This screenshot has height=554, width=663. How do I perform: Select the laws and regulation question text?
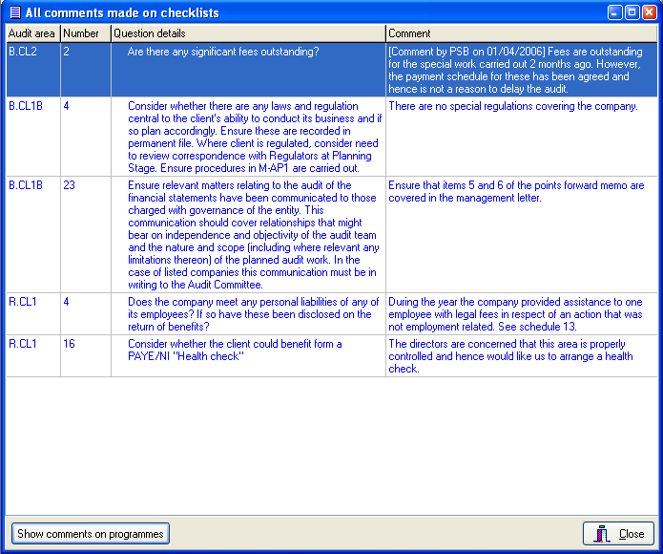[x=249, y=137]
